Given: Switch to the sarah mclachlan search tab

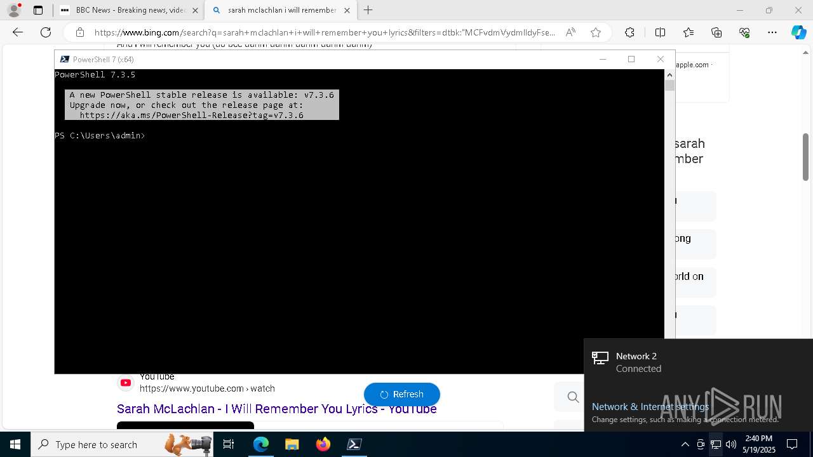Looking at the screenshot, I should tap(281, 10).
